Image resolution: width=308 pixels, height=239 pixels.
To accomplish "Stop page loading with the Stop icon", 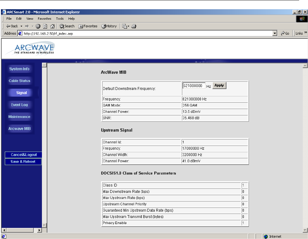I will (x=38, y=26).
